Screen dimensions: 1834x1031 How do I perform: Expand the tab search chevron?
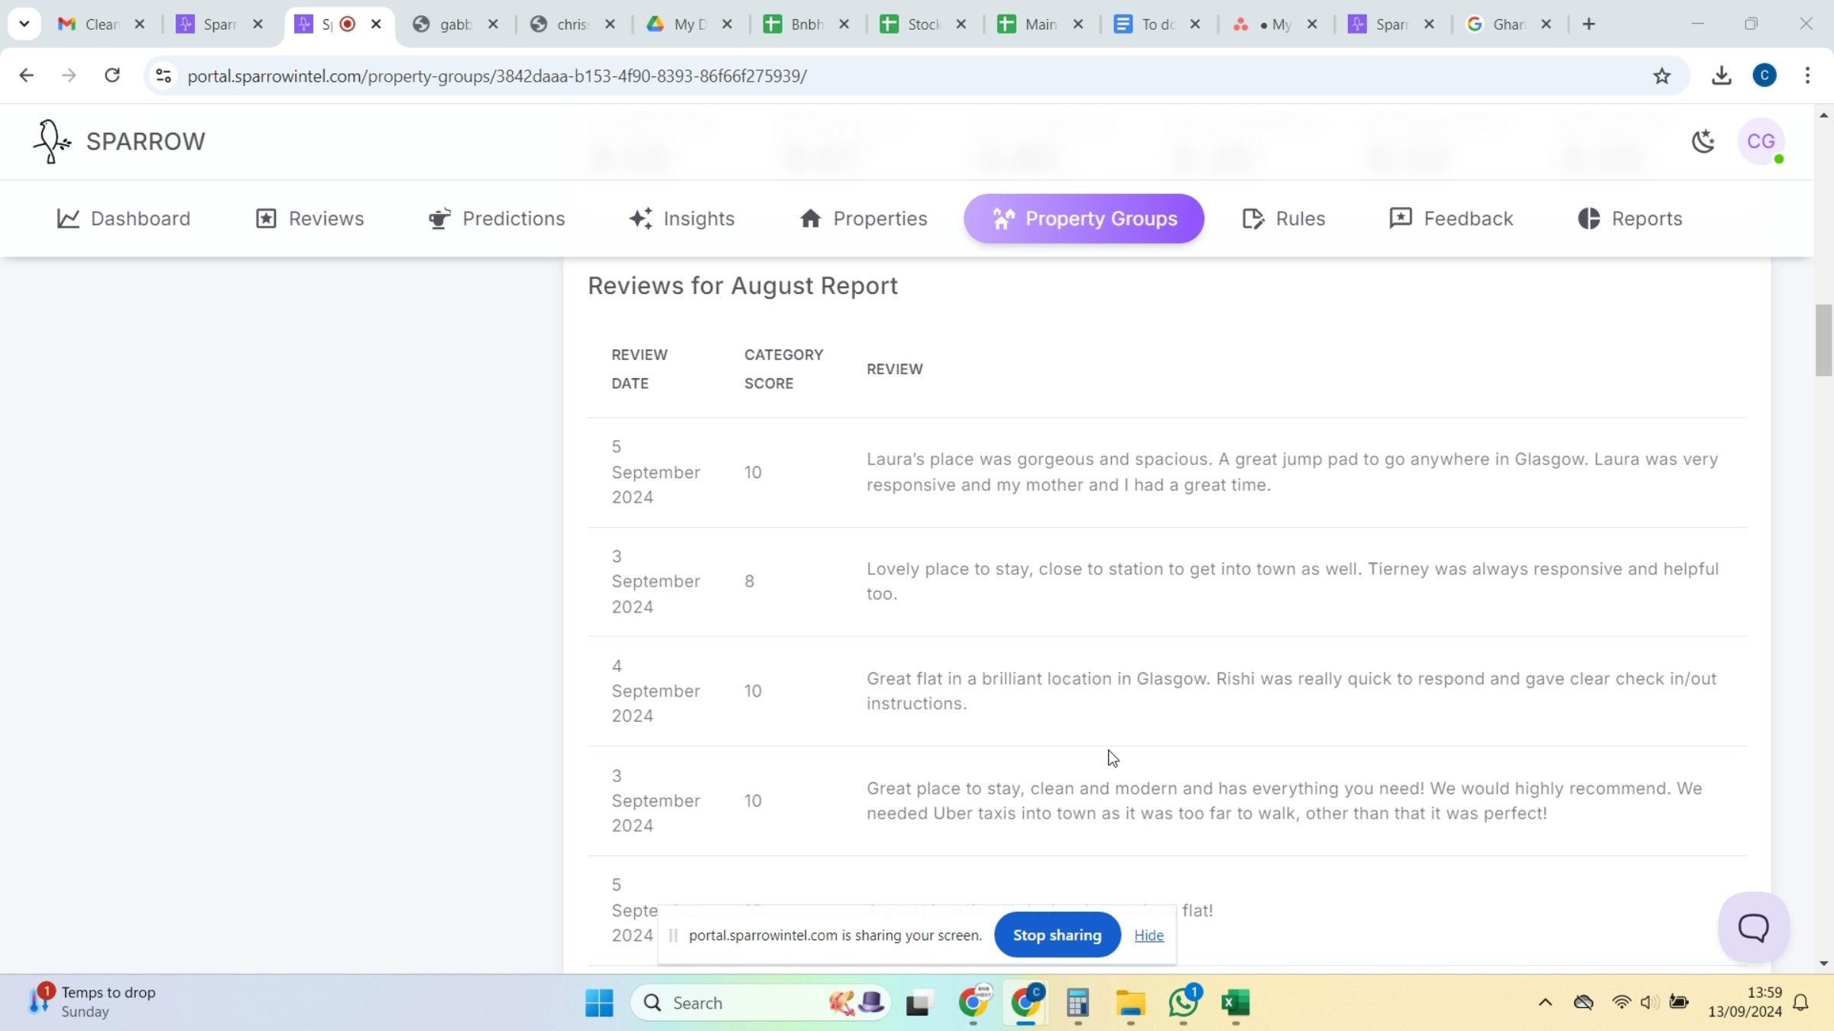point(24,24)
